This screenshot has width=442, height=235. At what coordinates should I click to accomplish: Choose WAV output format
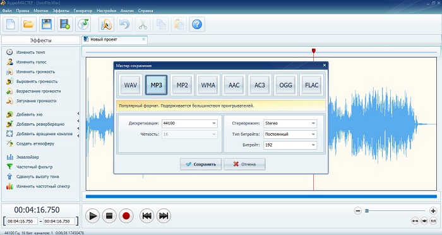click(131, 85)
